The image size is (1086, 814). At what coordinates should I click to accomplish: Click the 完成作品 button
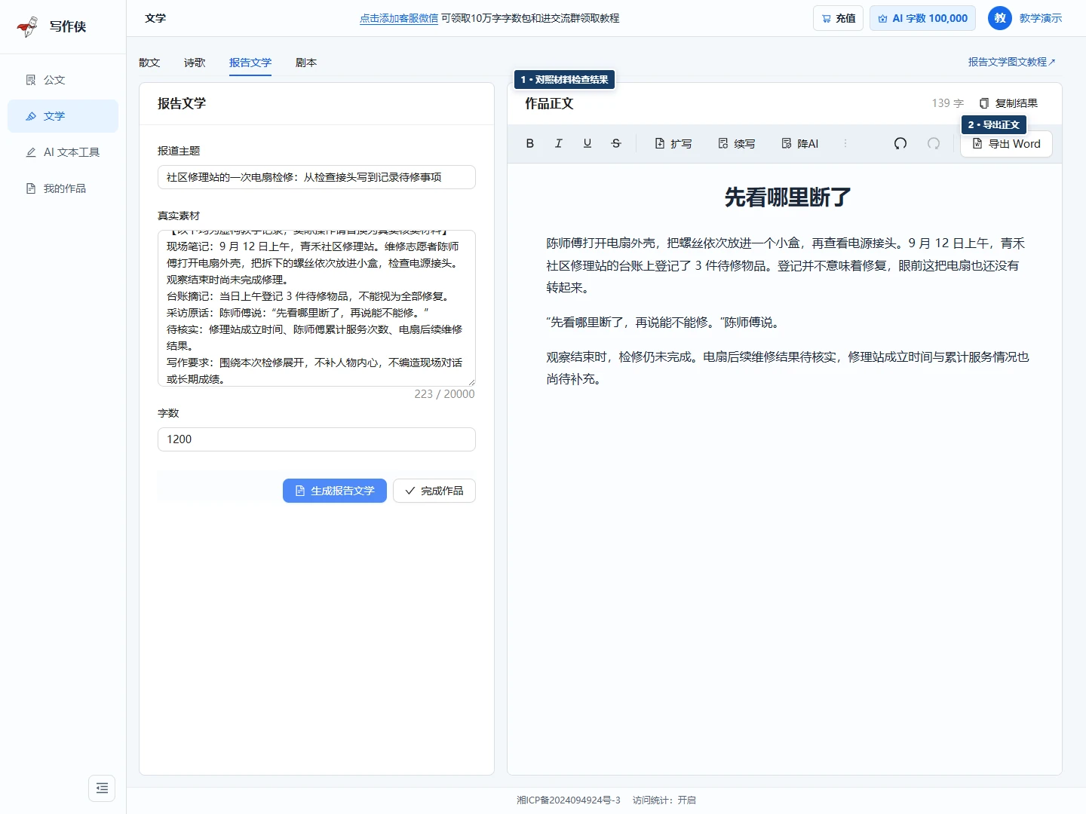click(434, 491)
